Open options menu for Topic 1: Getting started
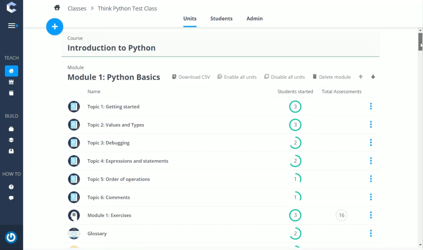The height and width of the screenshot is (250, 423). pos(371,106)
